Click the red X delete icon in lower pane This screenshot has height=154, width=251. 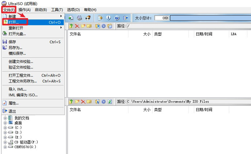(x=83, y=101)
